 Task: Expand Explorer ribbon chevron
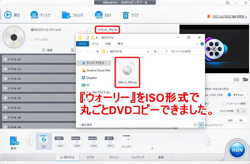point(197,44)
